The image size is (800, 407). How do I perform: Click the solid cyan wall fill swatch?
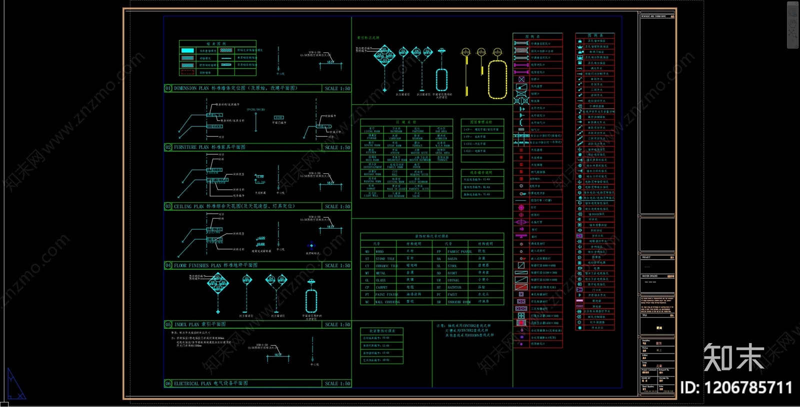tap(187, 50)
